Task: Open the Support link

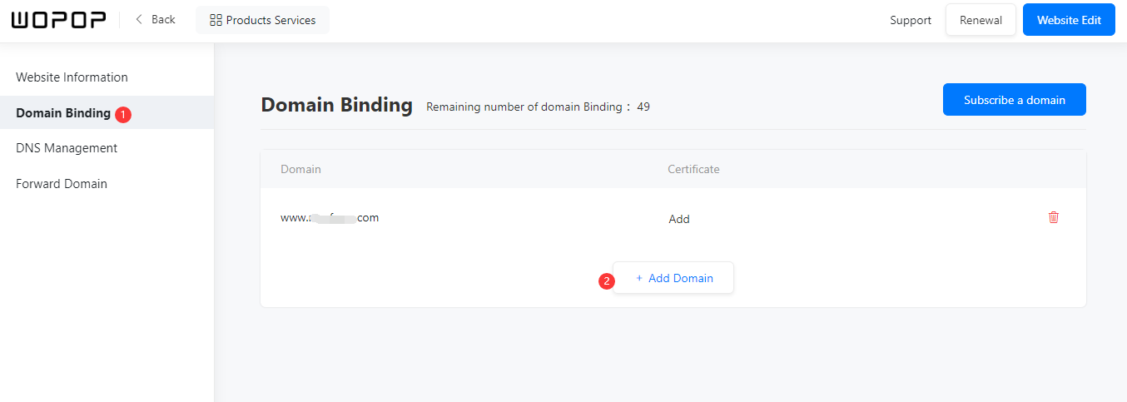Action: [911, 20]
